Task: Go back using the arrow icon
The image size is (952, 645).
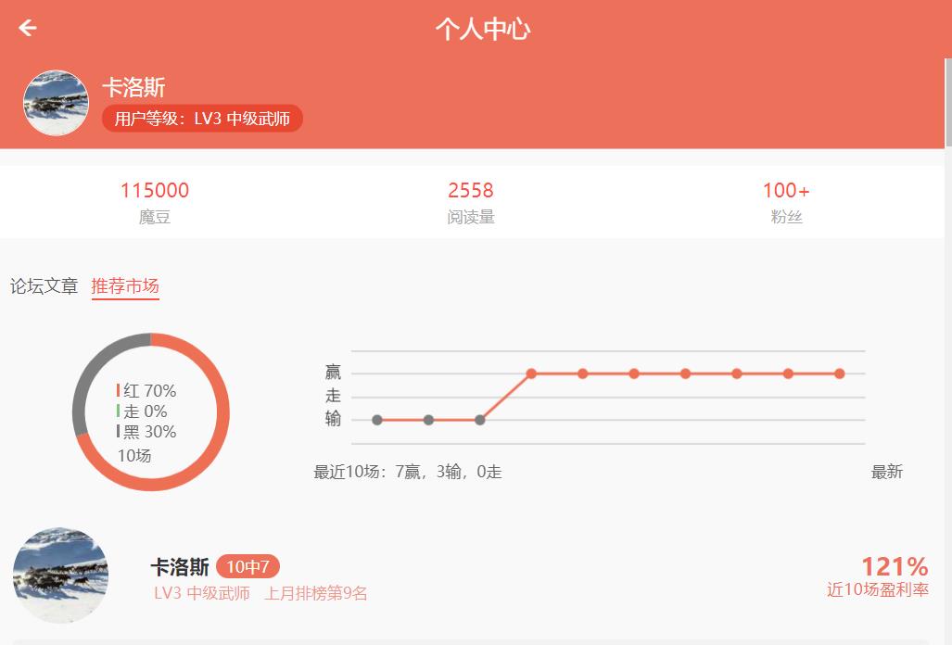Action: click(27, 28)
